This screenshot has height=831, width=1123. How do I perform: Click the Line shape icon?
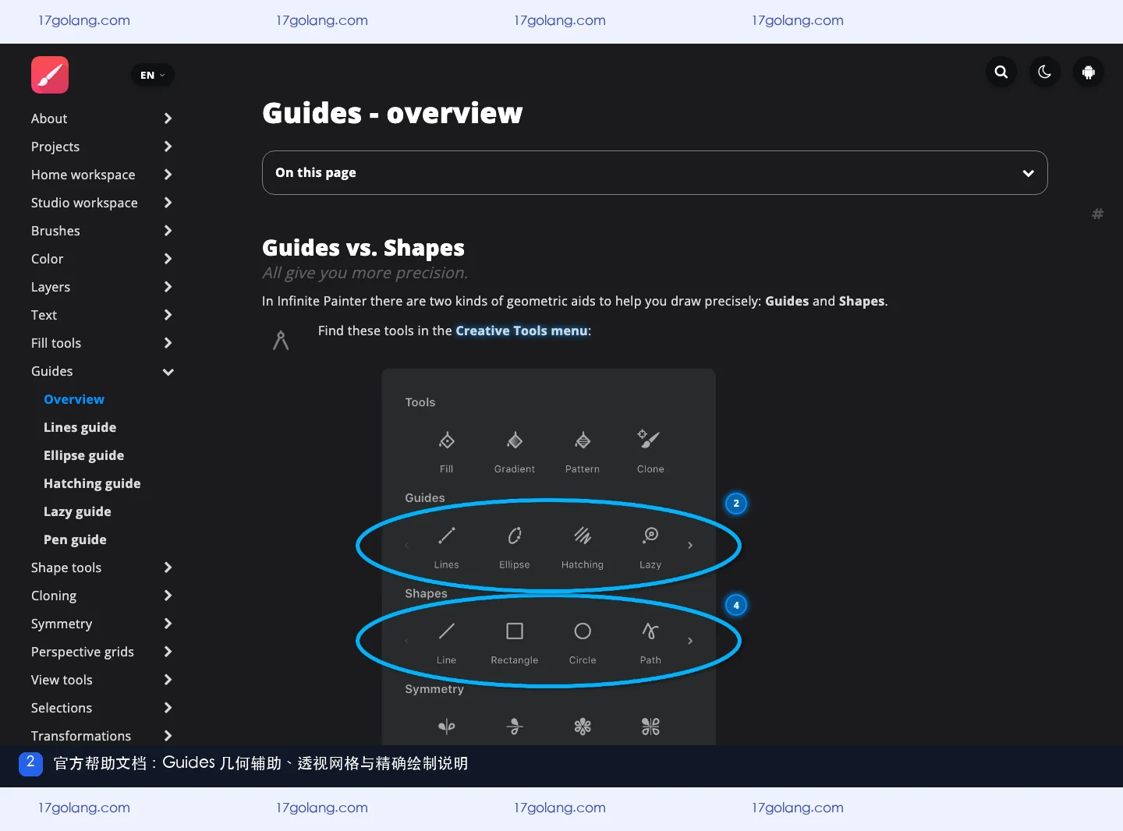pyautogui.click(x=446, y=631)
